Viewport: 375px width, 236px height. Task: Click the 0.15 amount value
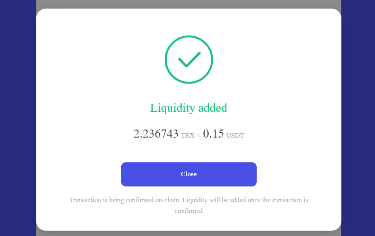click(213, 134)
